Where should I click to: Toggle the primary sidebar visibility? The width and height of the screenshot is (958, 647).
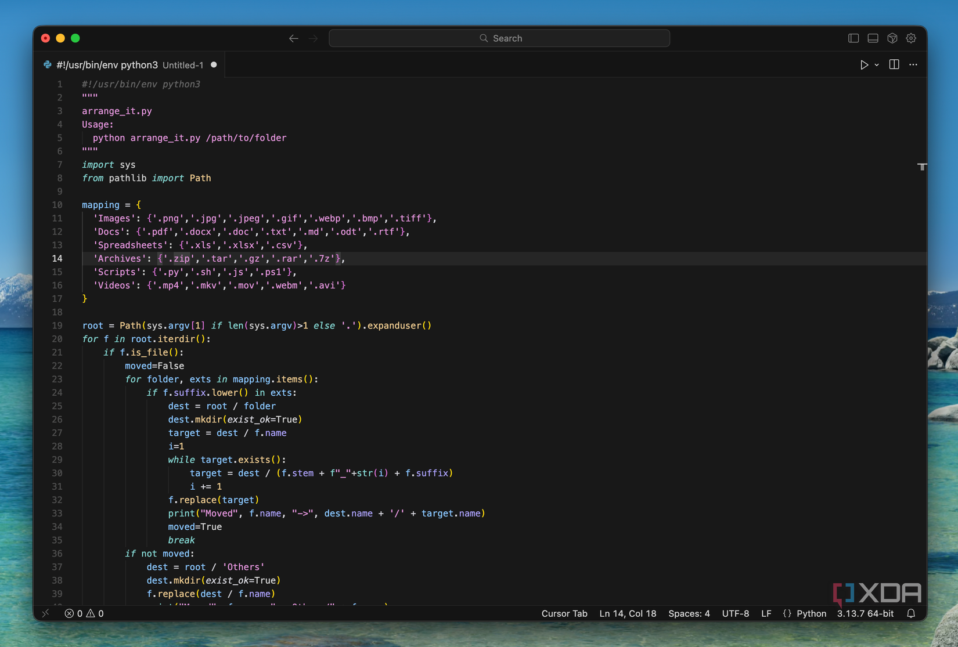[x=853, y=38]
